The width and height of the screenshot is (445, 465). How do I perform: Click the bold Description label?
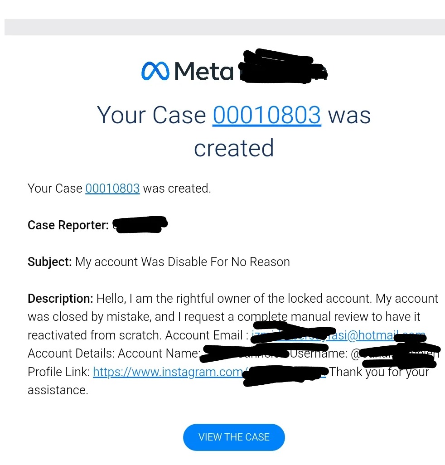tap(60, 299)
